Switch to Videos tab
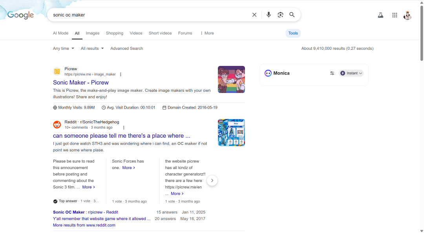This screenshot has height=233, width=424. coord(136,33)
